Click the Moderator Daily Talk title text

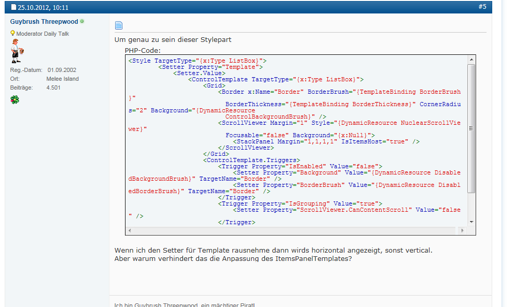[43, 34]
